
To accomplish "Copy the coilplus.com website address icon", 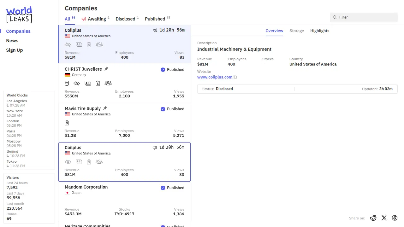I will pyautogui.click(x=235, y=77).
